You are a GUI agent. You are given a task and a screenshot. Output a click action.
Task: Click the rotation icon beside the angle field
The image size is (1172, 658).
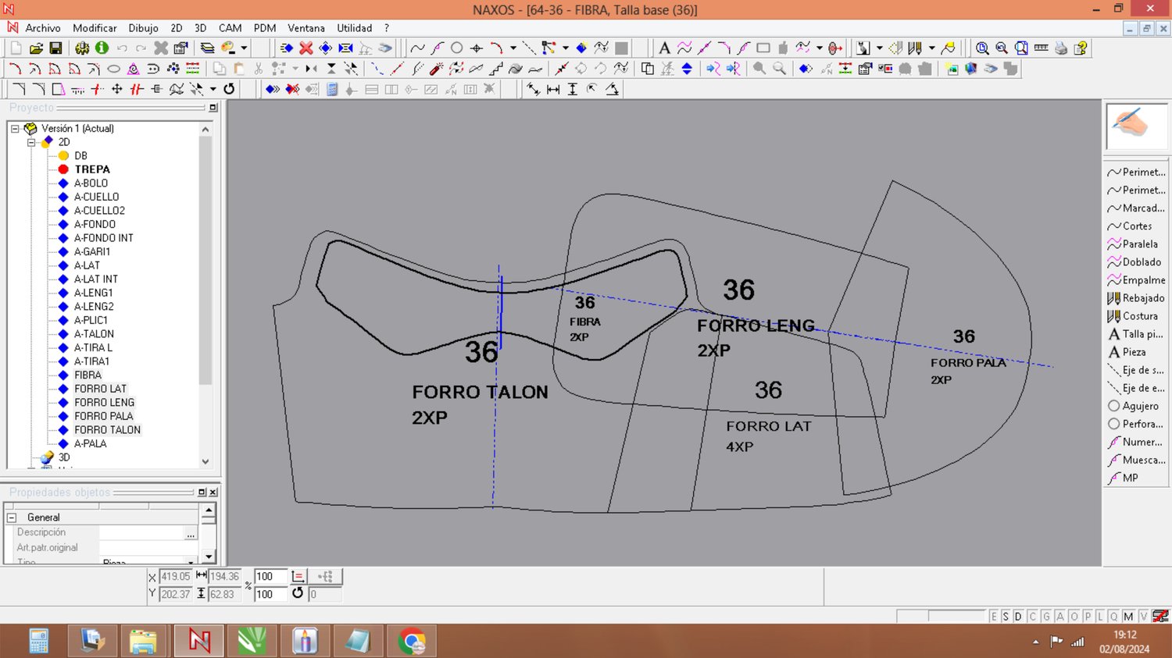pos(297,593)
